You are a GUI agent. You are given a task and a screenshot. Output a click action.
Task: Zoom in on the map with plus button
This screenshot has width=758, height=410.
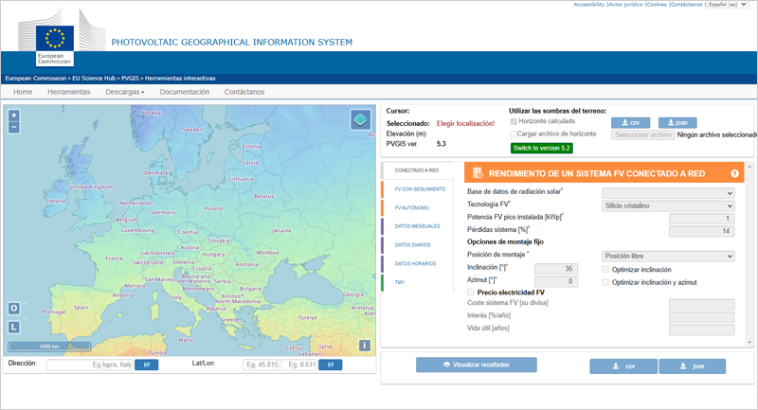pyautogui.click(x=14, y=116)
